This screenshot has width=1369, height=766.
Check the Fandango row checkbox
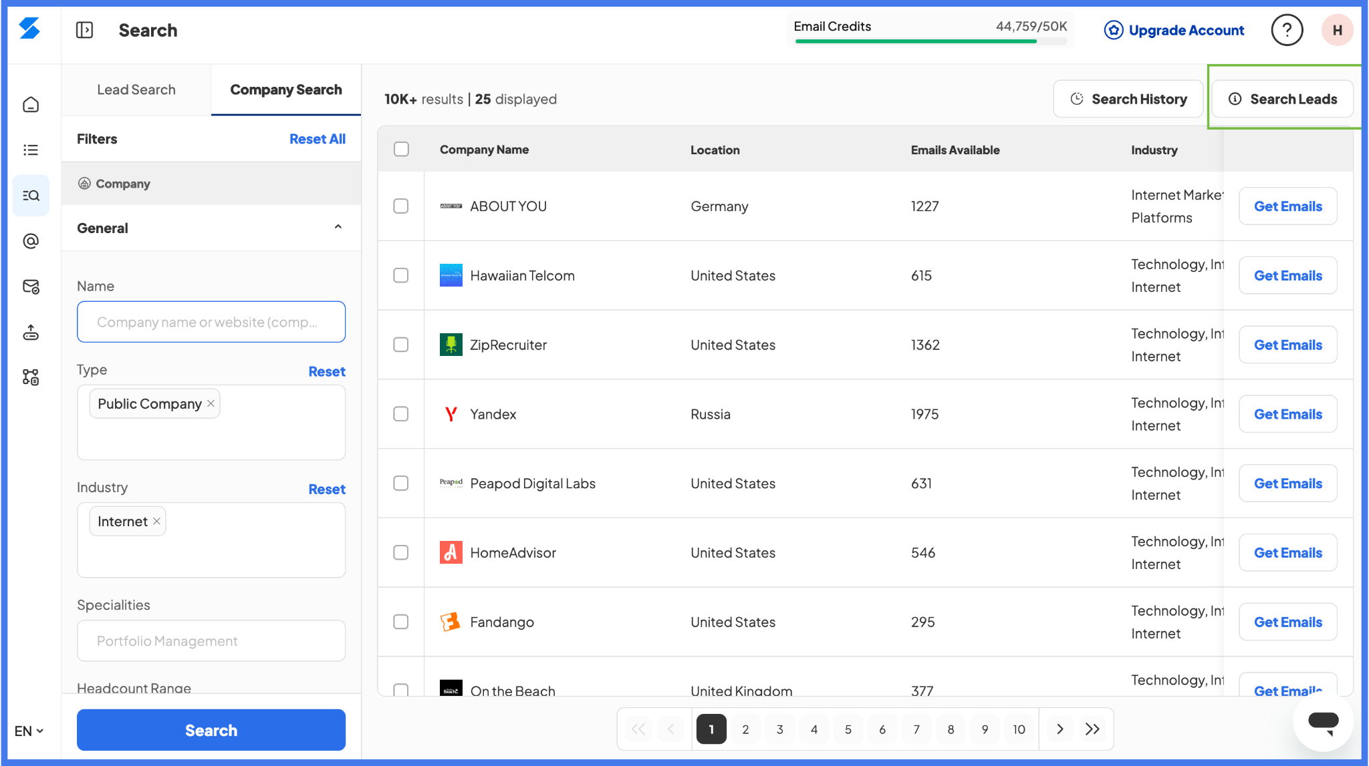(401, 622)
